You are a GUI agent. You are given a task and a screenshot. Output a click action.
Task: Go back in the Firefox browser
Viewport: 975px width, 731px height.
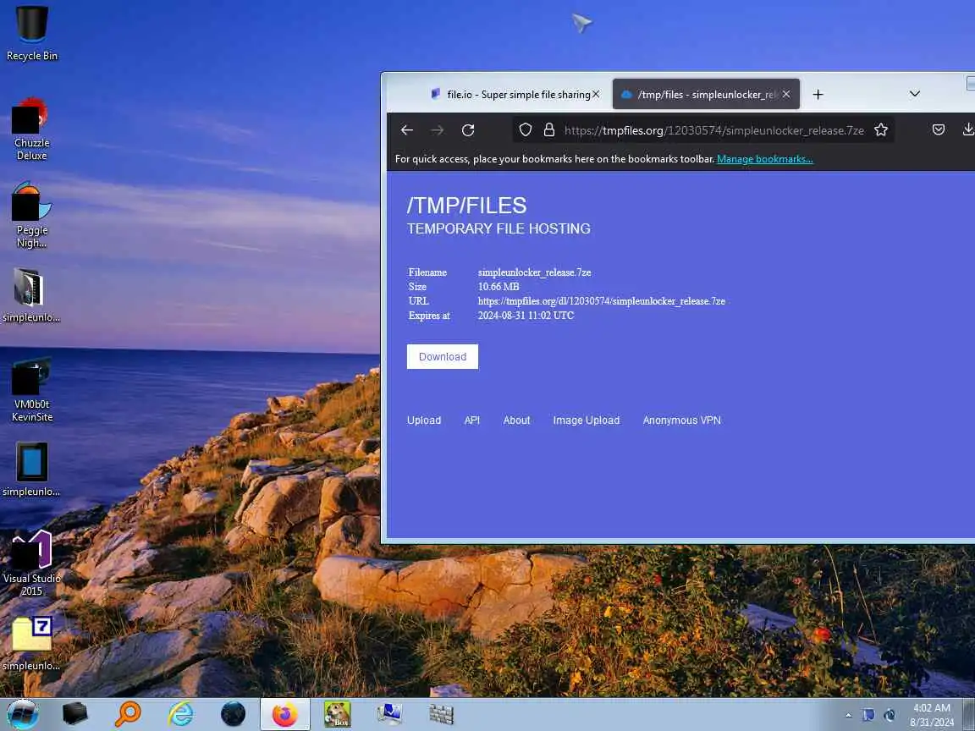[x=406, y=130]
